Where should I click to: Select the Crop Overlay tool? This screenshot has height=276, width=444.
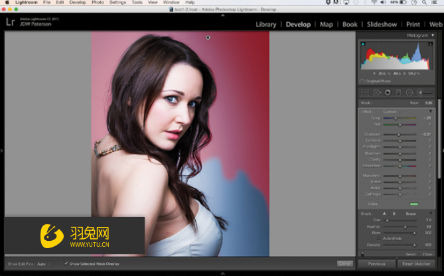[365, 92]
